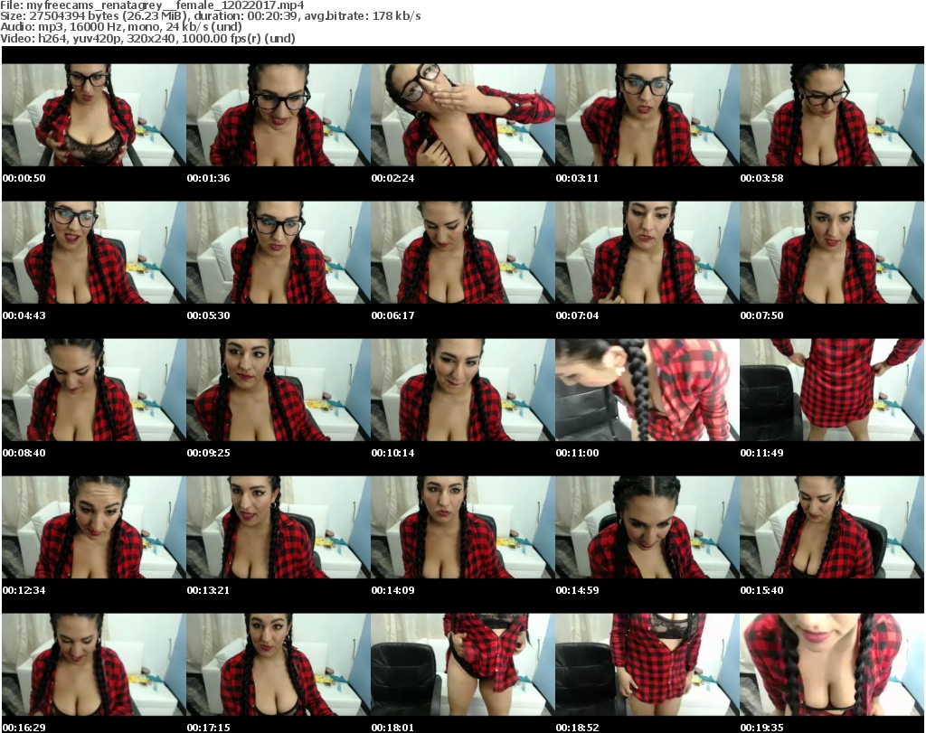Screen dimensions: 926x733
Task: View the frame above timestamp 00:17:15
Action: tap(279, 664)
